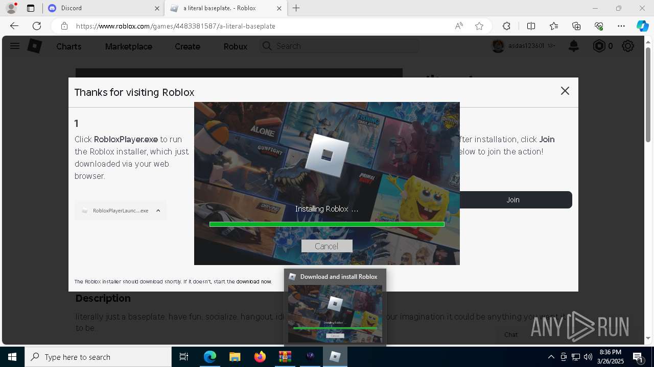This screenshot has height=367, width=654.
Task: Open the Chat panel
Action: (511, 335)
